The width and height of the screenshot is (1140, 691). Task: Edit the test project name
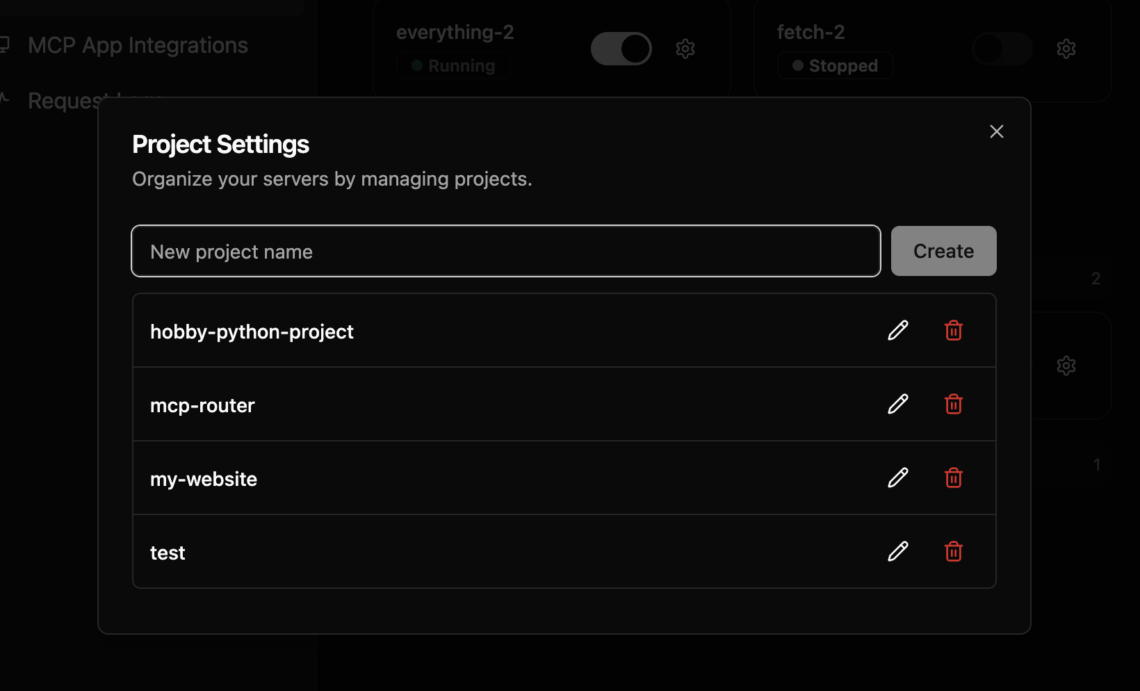(897, 551)
